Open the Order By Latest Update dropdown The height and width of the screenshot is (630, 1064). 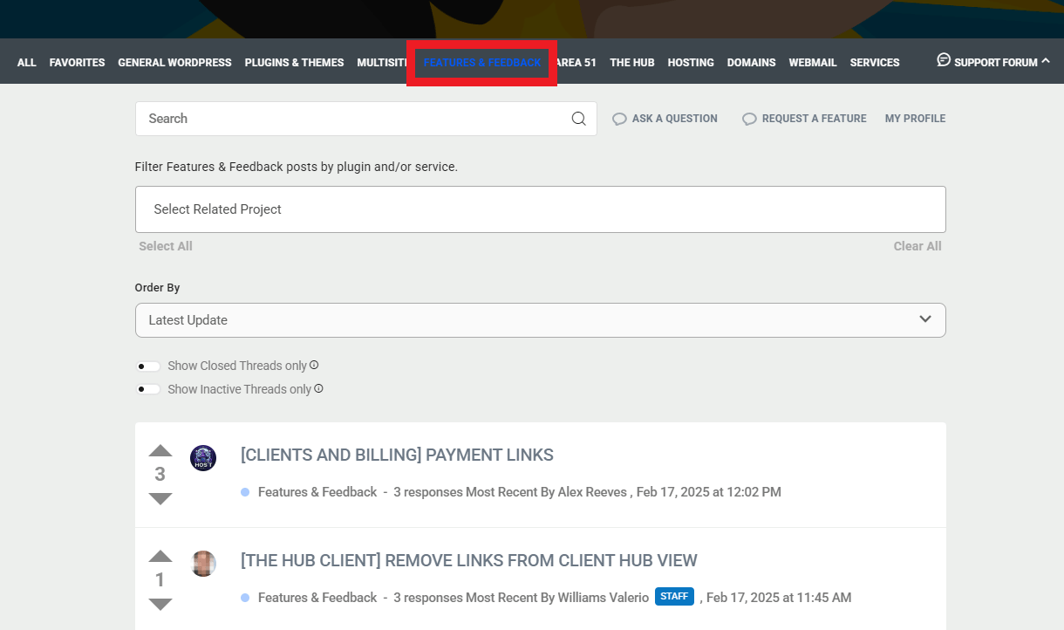pos(541,320)
